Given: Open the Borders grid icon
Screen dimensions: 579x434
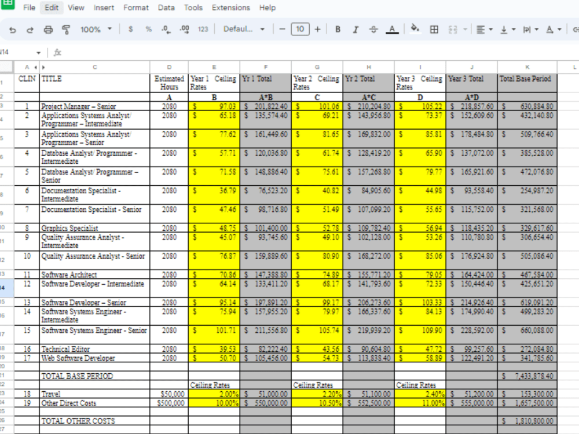Looking at the screenshot, I should (x=434, y=30).
